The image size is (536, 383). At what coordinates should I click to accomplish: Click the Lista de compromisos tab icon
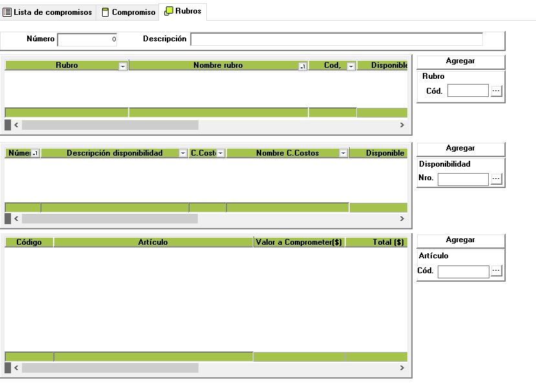coord(7,12)
